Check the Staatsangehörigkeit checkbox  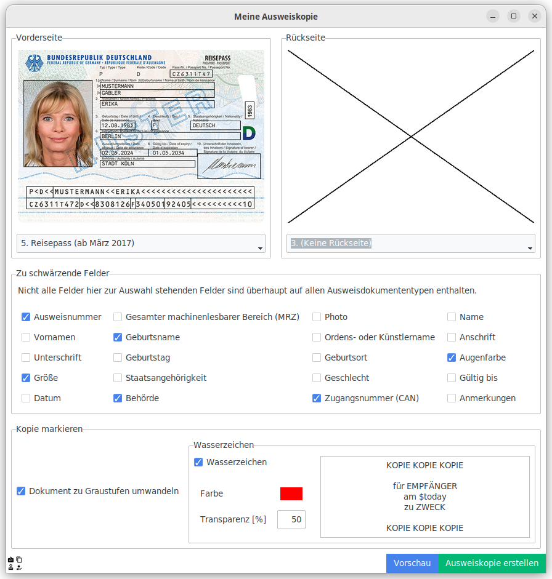coord(118,378)
